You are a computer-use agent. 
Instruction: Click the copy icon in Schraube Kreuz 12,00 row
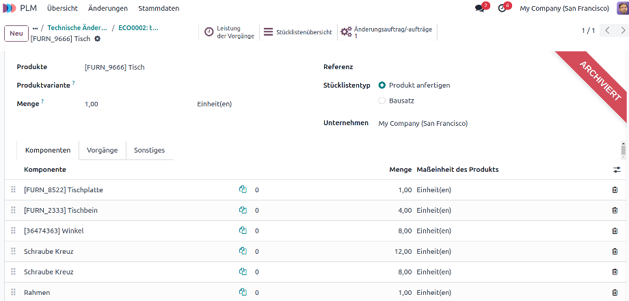pyautogui.click(x=243, y=251)
